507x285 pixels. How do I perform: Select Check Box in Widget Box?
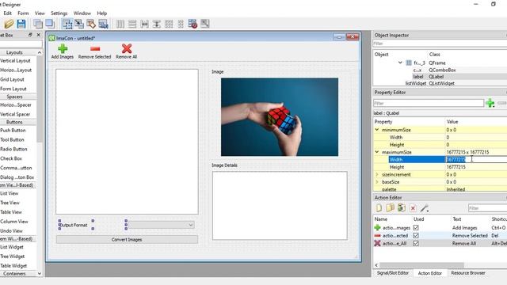tap(11, 158)
